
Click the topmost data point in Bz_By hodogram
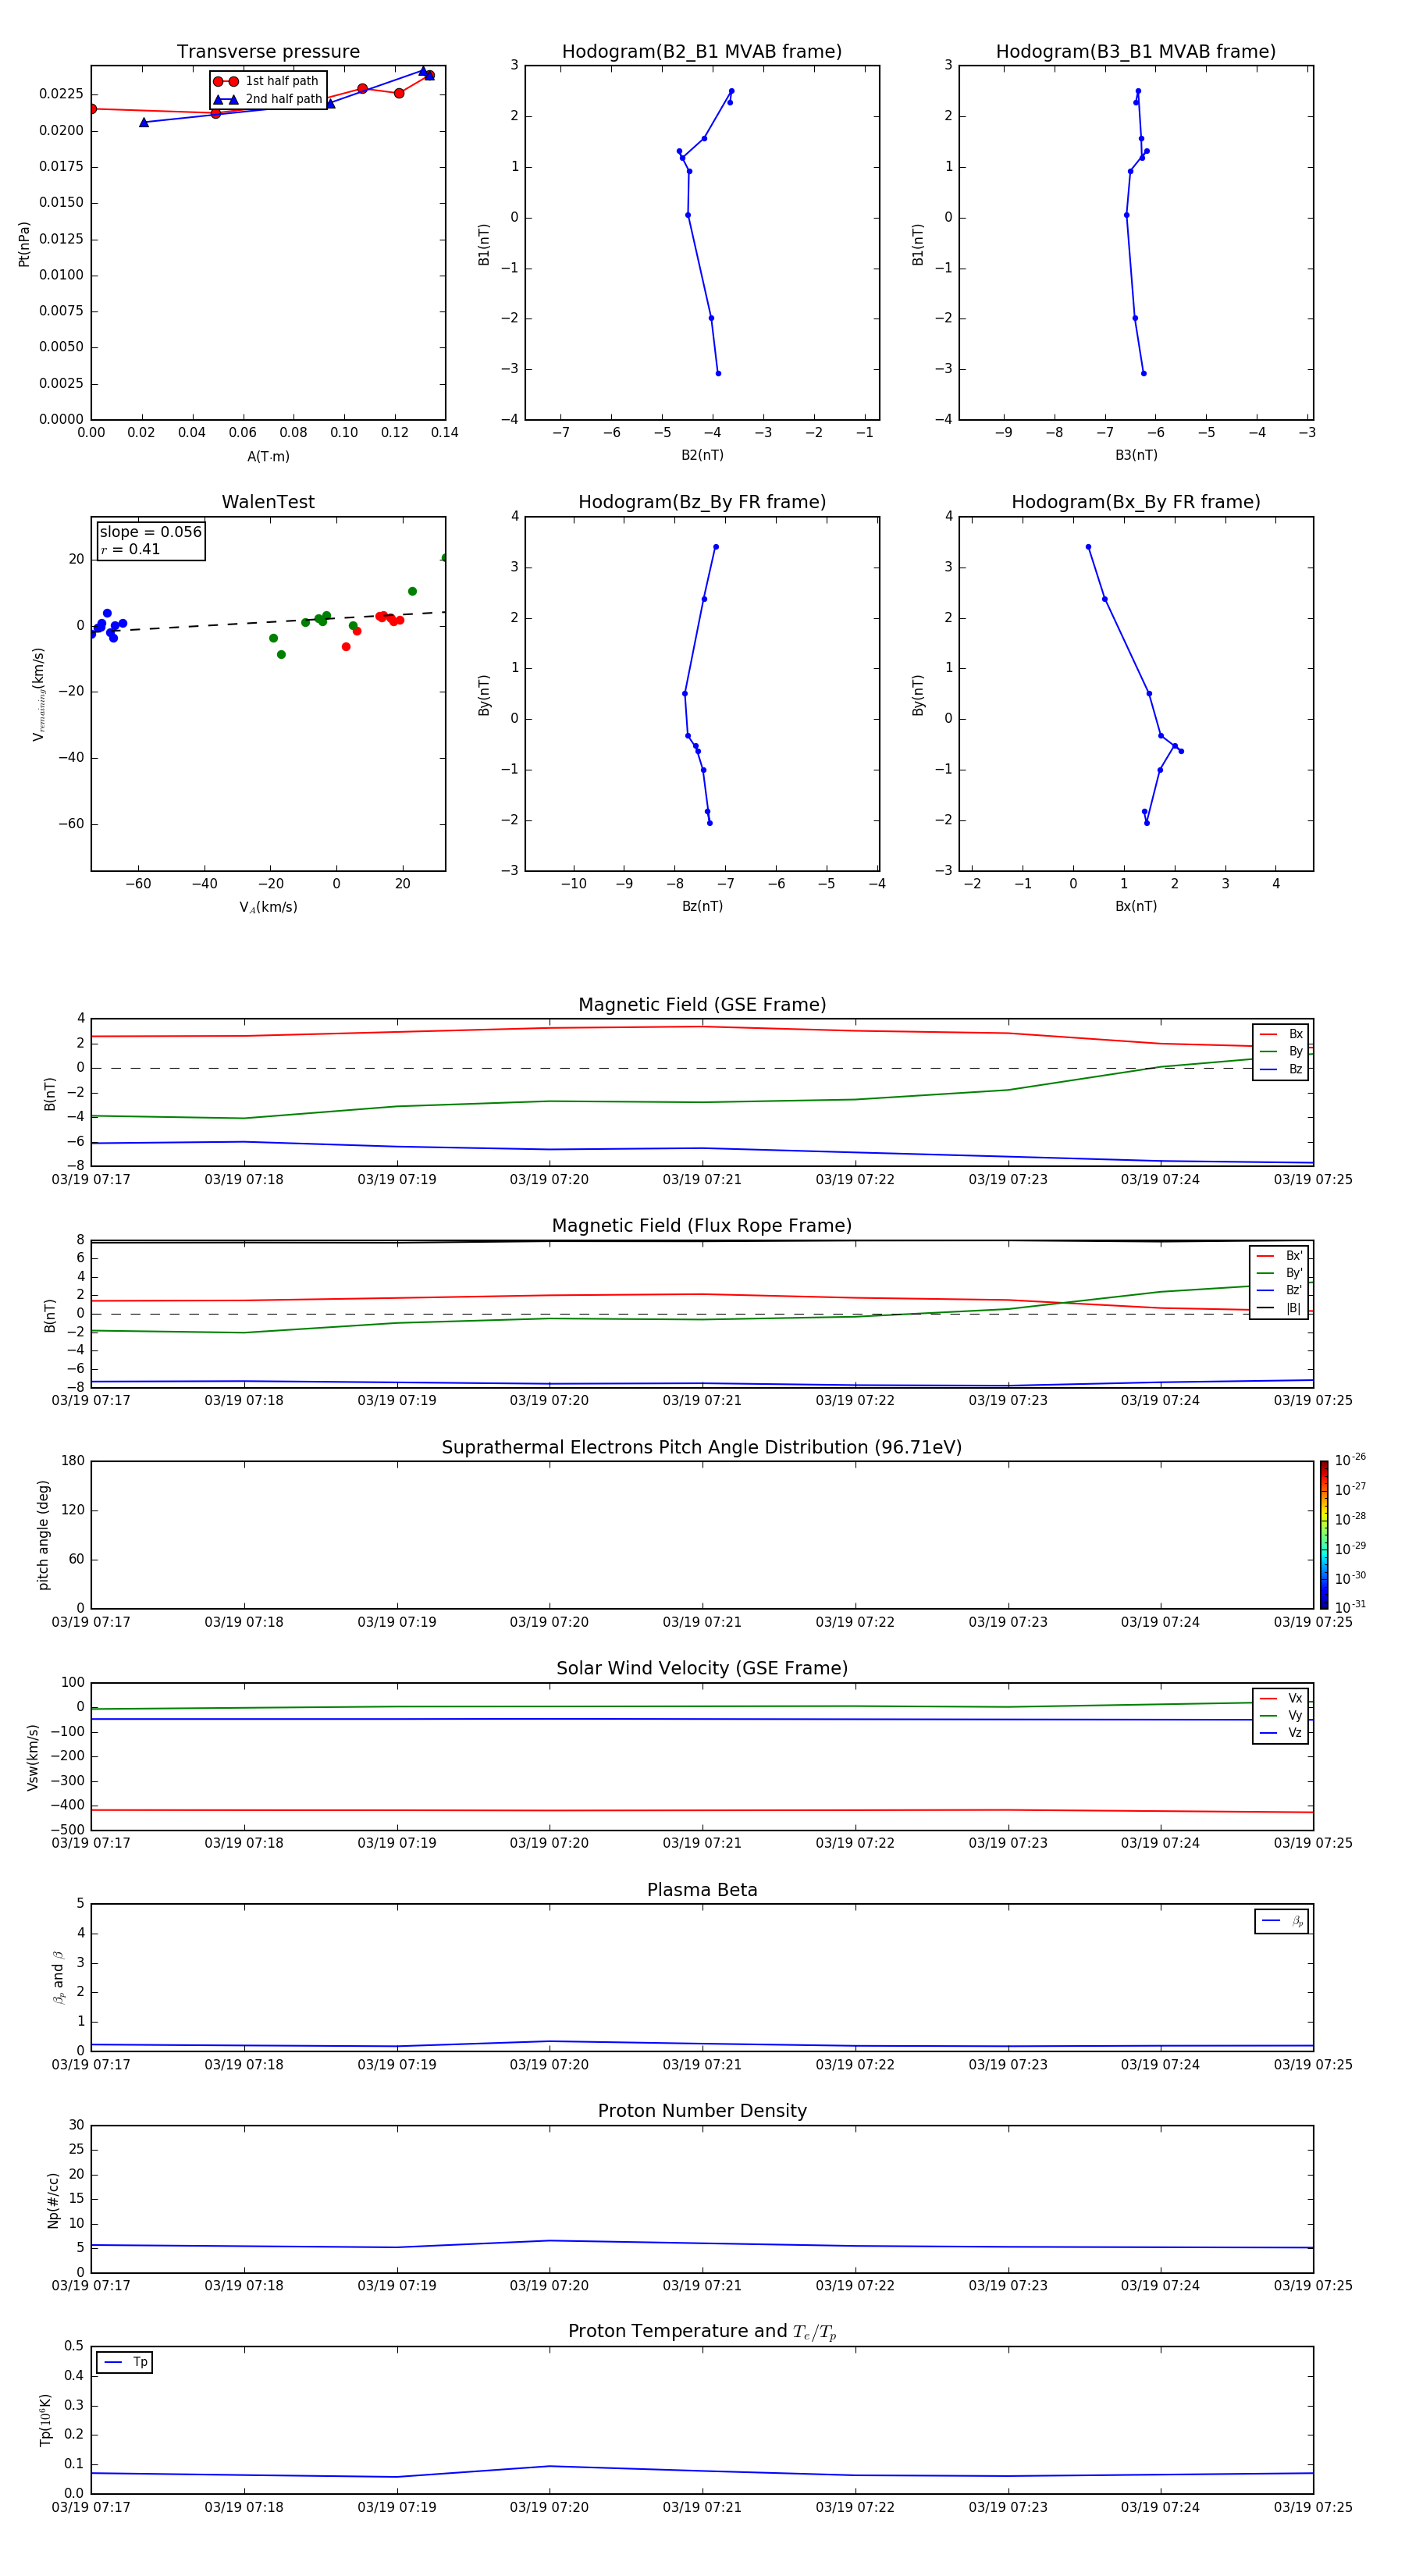(x=716, y=547)
